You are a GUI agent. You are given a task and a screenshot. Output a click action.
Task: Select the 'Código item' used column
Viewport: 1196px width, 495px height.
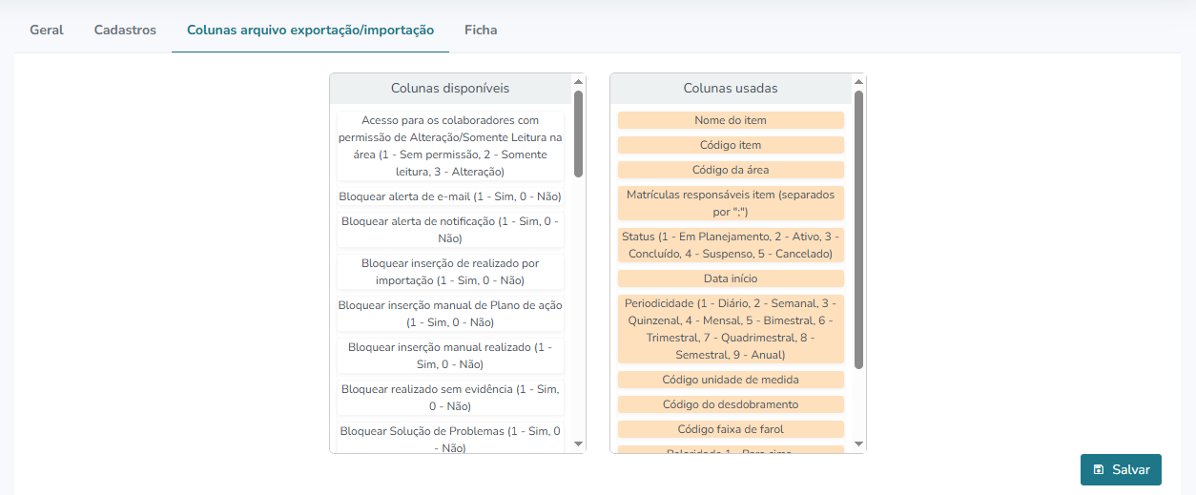[731, 145]
